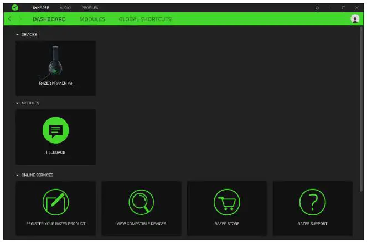367x242 pixels.
Task: Close the Synapse window
Action: click(356, 8)
